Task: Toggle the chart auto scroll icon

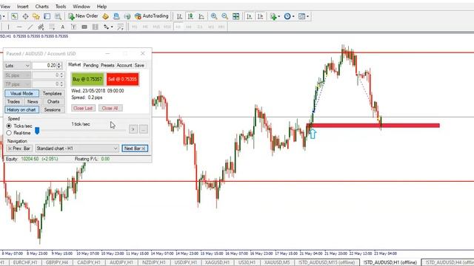Action: coord(250,16)
